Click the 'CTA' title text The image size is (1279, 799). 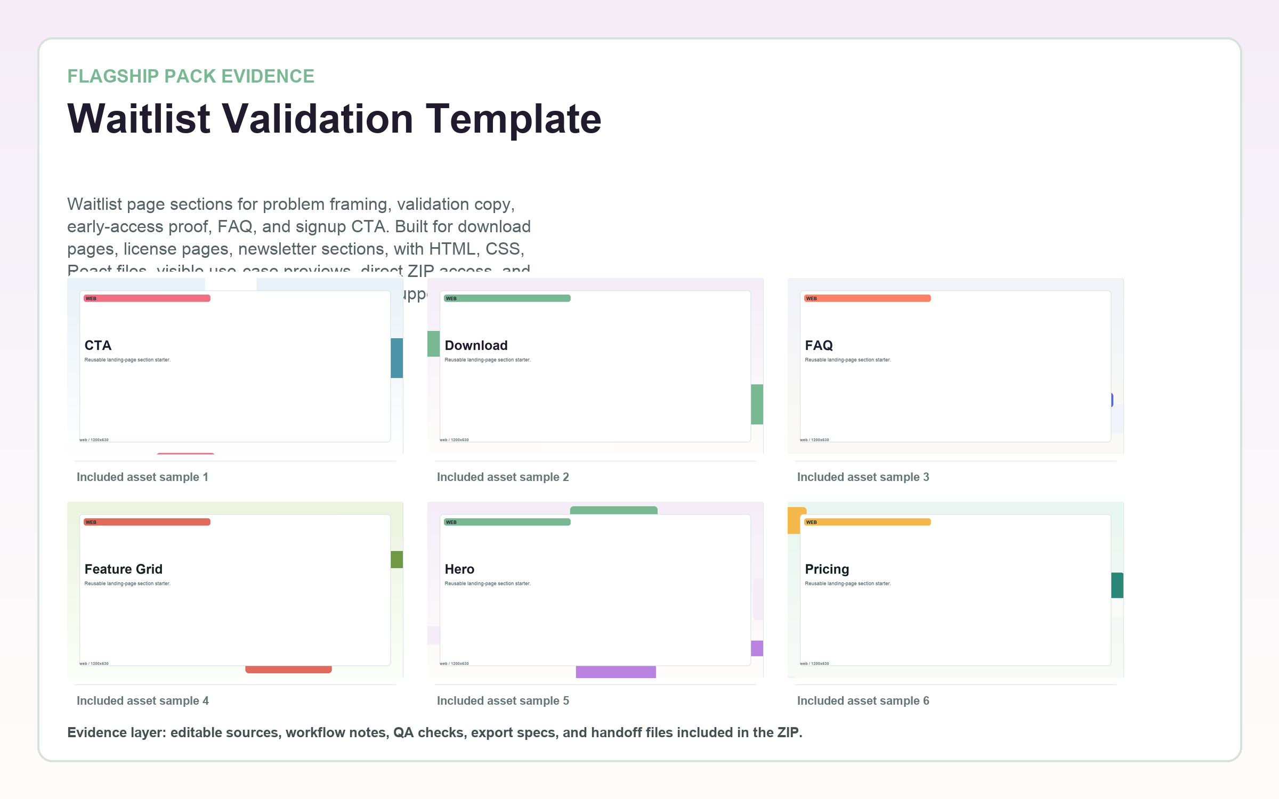[98, 346]
